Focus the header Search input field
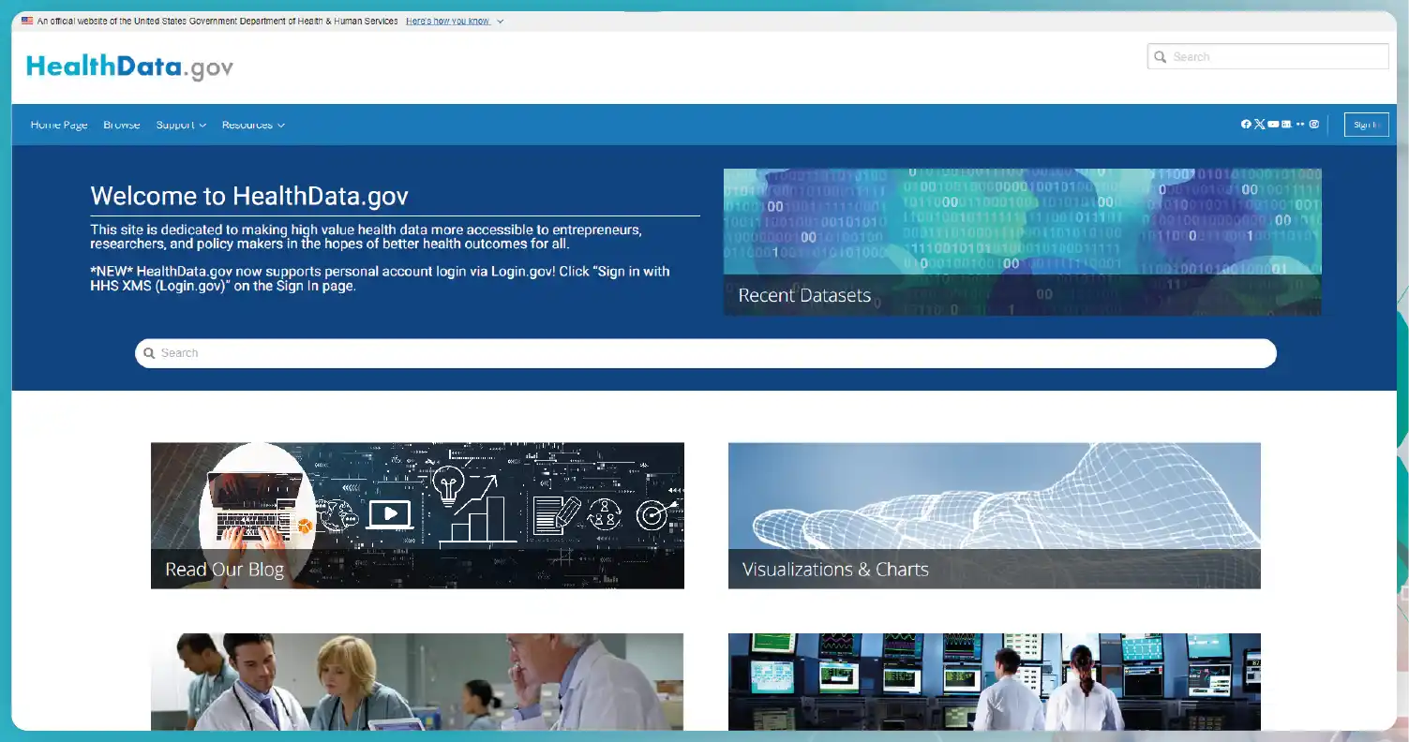The image size is (1409, 742). (x=1267, y=56)
